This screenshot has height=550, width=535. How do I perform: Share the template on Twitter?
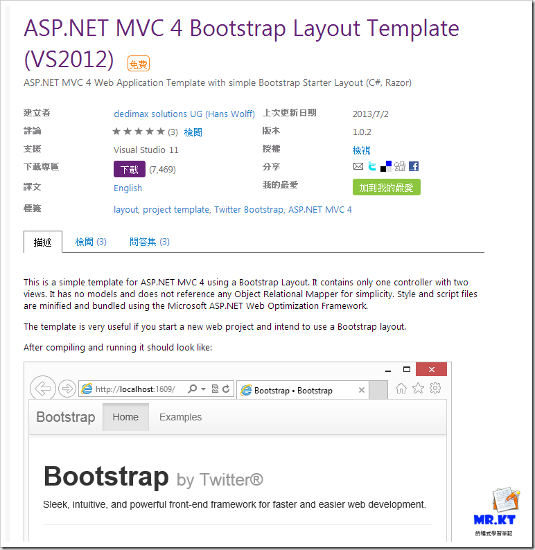pyautogui.click(x=372, y=166)
